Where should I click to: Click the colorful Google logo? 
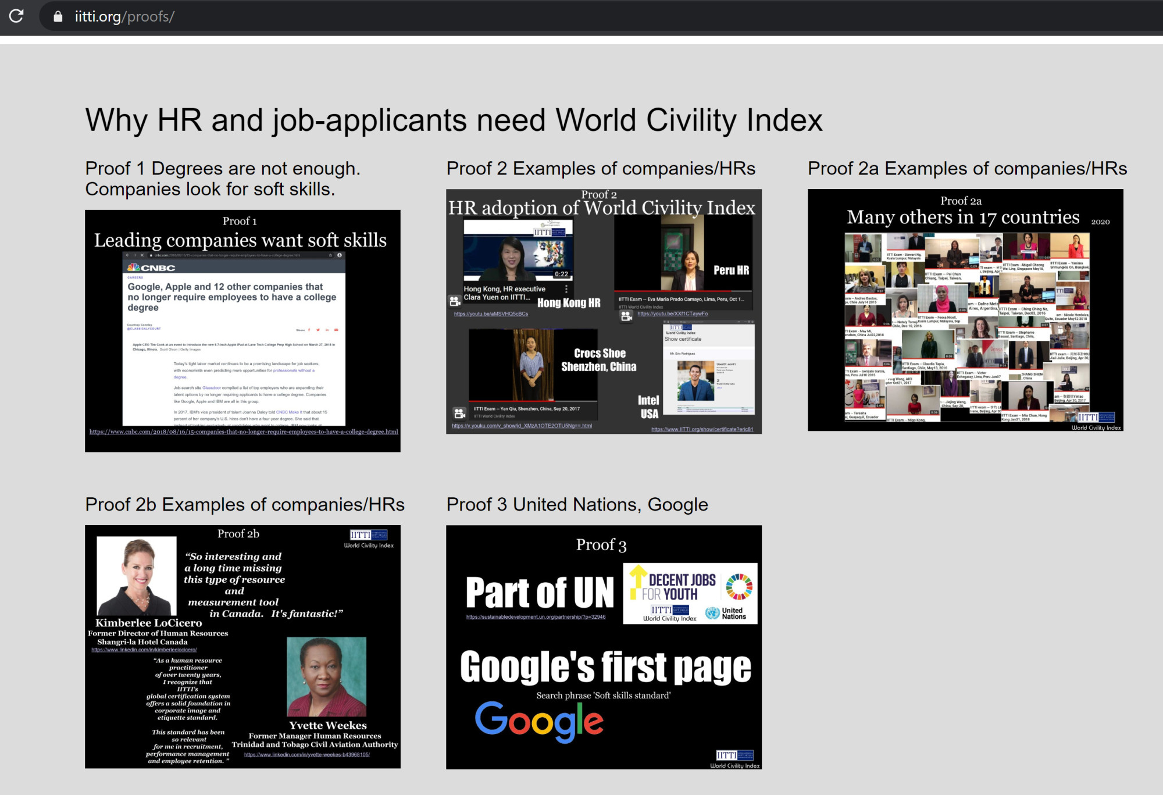(x=539, y=721)
